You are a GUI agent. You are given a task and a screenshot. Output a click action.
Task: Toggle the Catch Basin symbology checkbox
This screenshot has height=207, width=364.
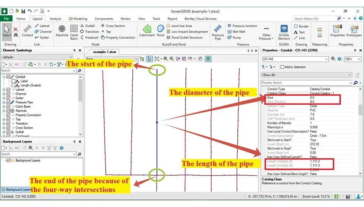[9, 107]
